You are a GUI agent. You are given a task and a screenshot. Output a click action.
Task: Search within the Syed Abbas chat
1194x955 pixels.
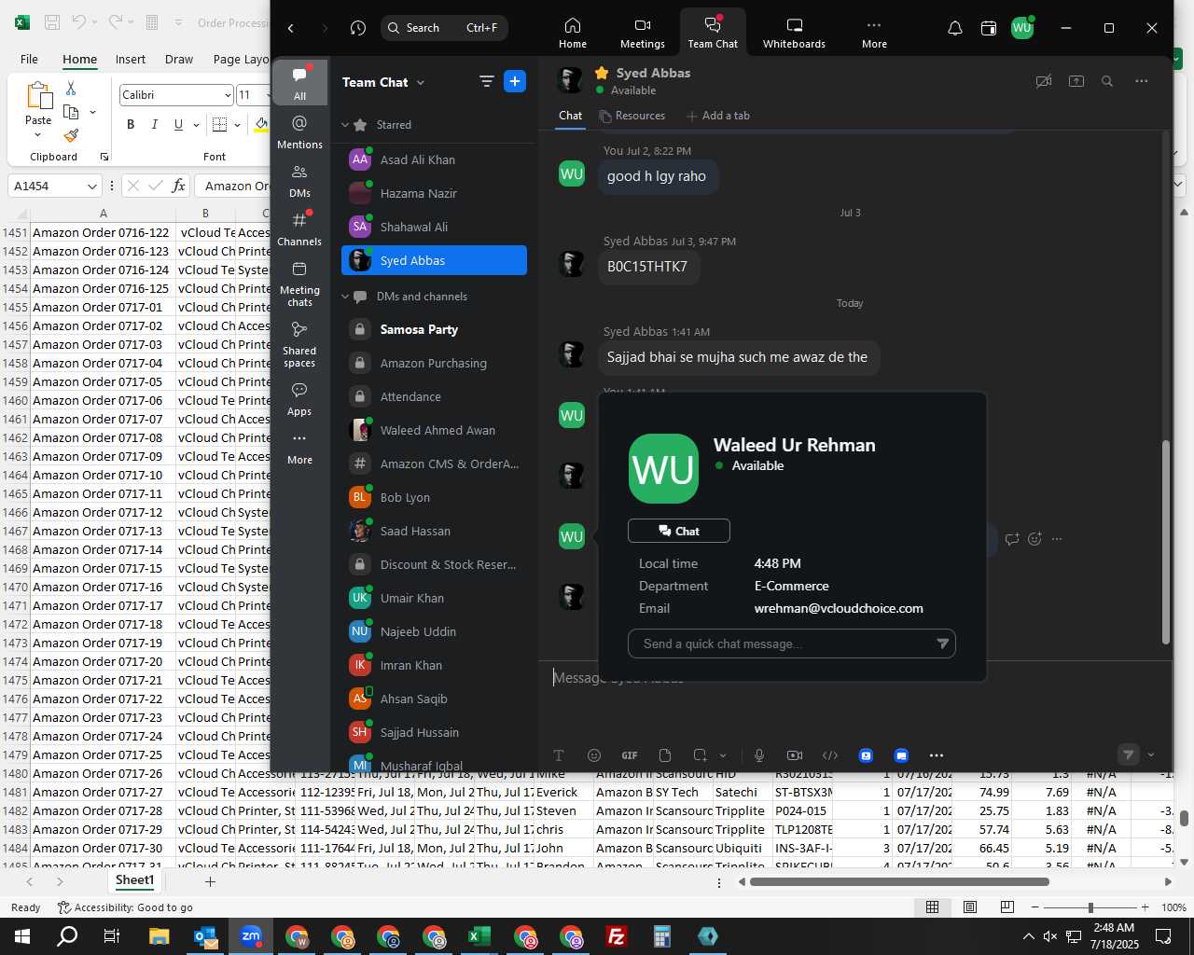coord(1107,81)
